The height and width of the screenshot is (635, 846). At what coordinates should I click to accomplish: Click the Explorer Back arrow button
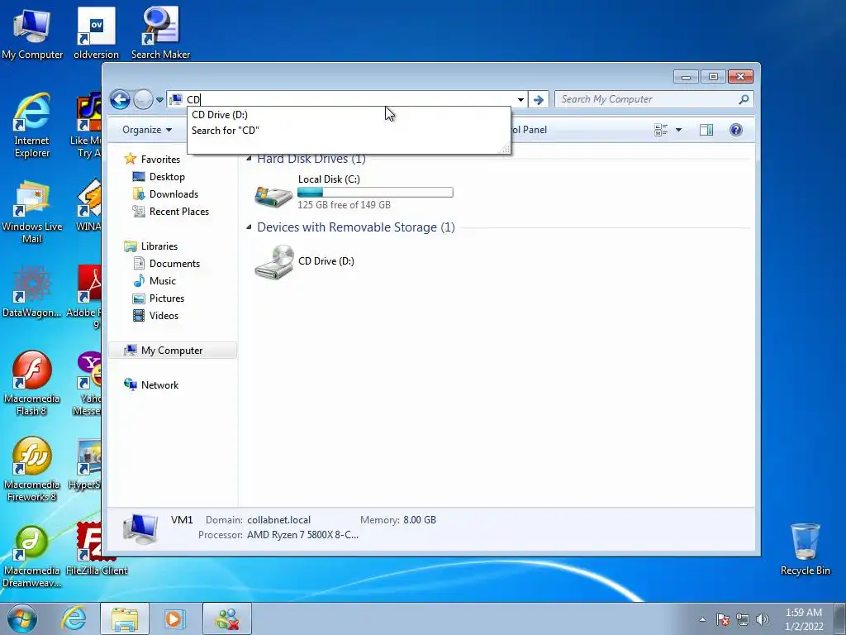tap(120, 99)
